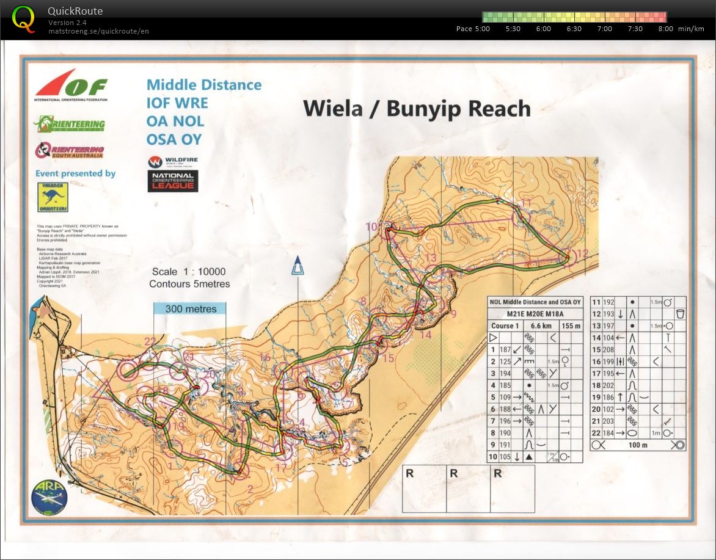The width and height of the screenshot is (716, 560).
Task: Click the 300 metres scale bar
Action: click(190, 309)
